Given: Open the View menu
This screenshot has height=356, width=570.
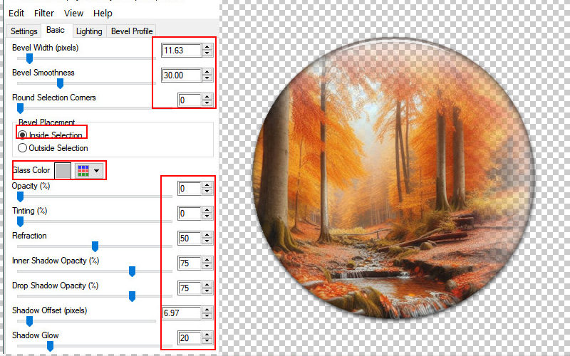Looking at the screenshot, I should pos(73,13).
